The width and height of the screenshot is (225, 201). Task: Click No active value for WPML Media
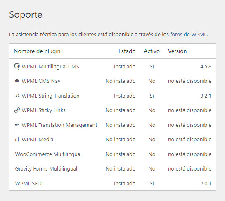(152, 140)
